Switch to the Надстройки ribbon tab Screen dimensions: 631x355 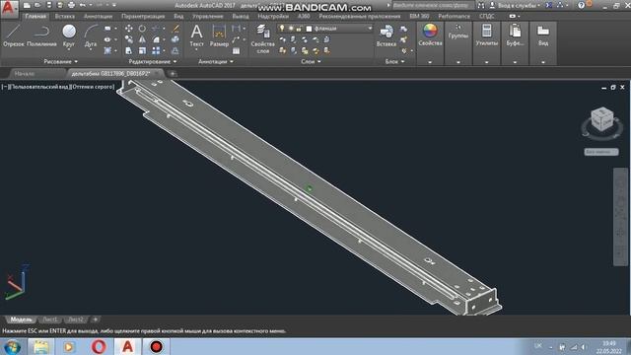pos(273,16)
